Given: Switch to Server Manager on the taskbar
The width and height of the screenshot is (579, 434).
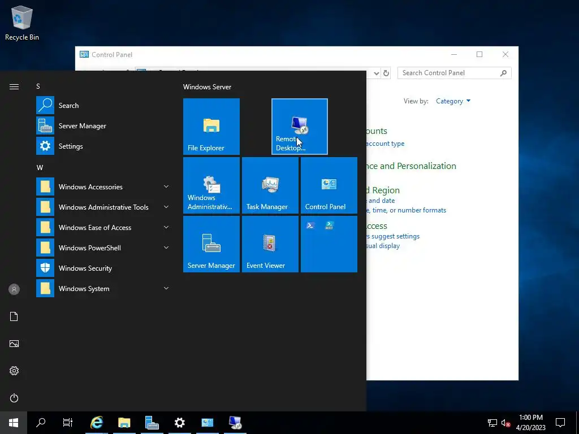Looking at the screenshot, I should [x=152, y=423].
